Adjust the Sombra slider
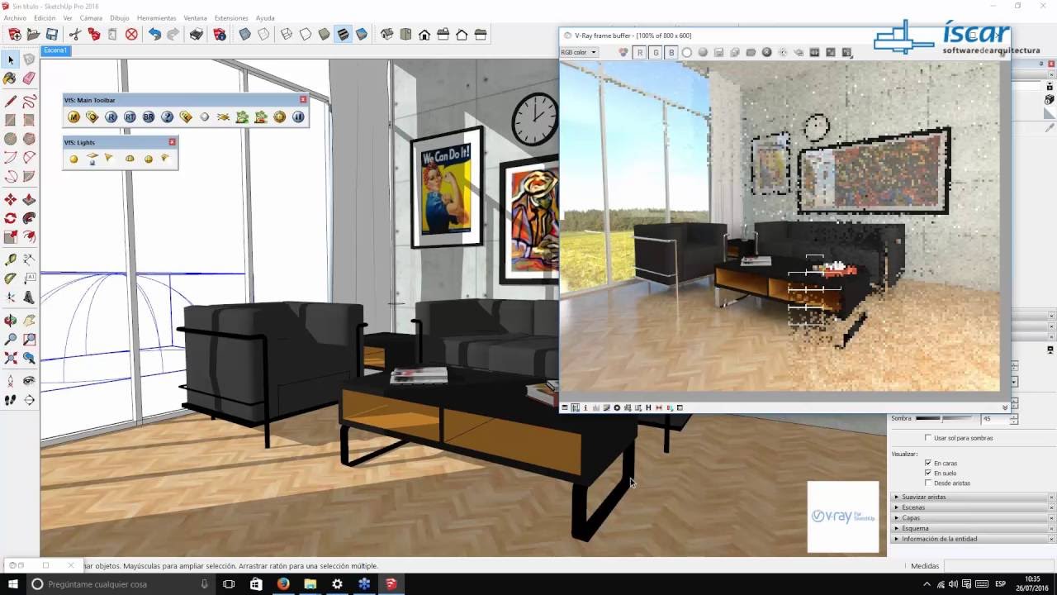This screenshot has width=1057, height=595. point(944,419)
